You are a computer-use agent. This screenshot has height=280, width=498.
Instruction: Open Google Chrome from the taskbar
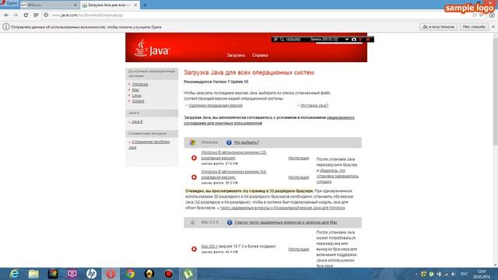130,274
